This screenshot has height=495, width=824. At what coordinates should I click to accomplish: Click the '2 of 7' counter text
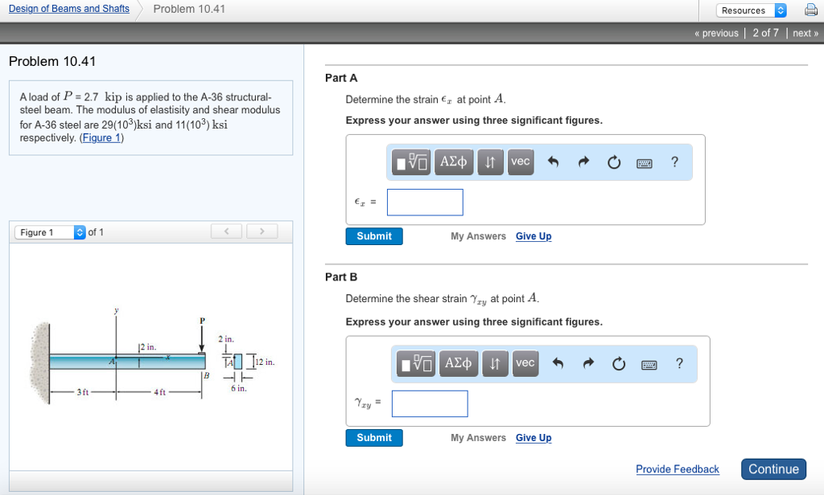tap(766, 33)
